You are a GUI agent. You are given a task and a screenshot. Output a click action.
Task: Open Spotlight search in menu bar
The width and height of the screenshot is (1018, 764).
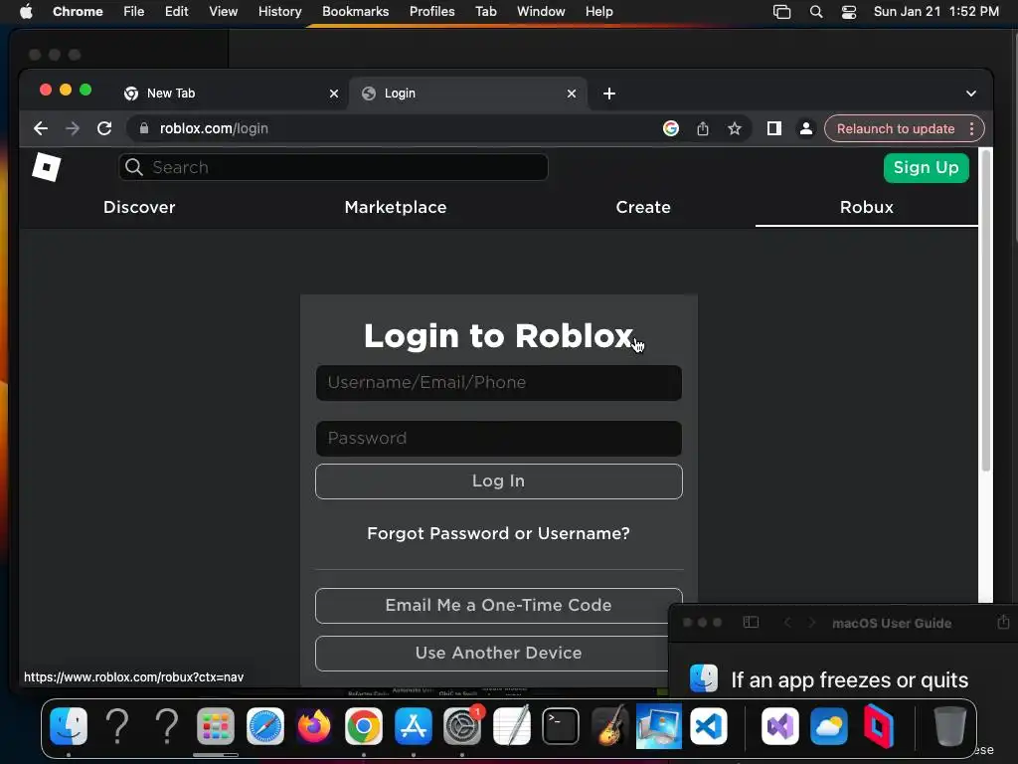point(816,12)
